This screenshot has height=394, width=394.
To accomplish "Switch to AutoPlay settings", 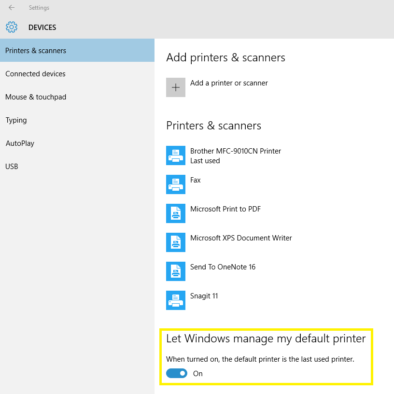I will tap(77, 143).
